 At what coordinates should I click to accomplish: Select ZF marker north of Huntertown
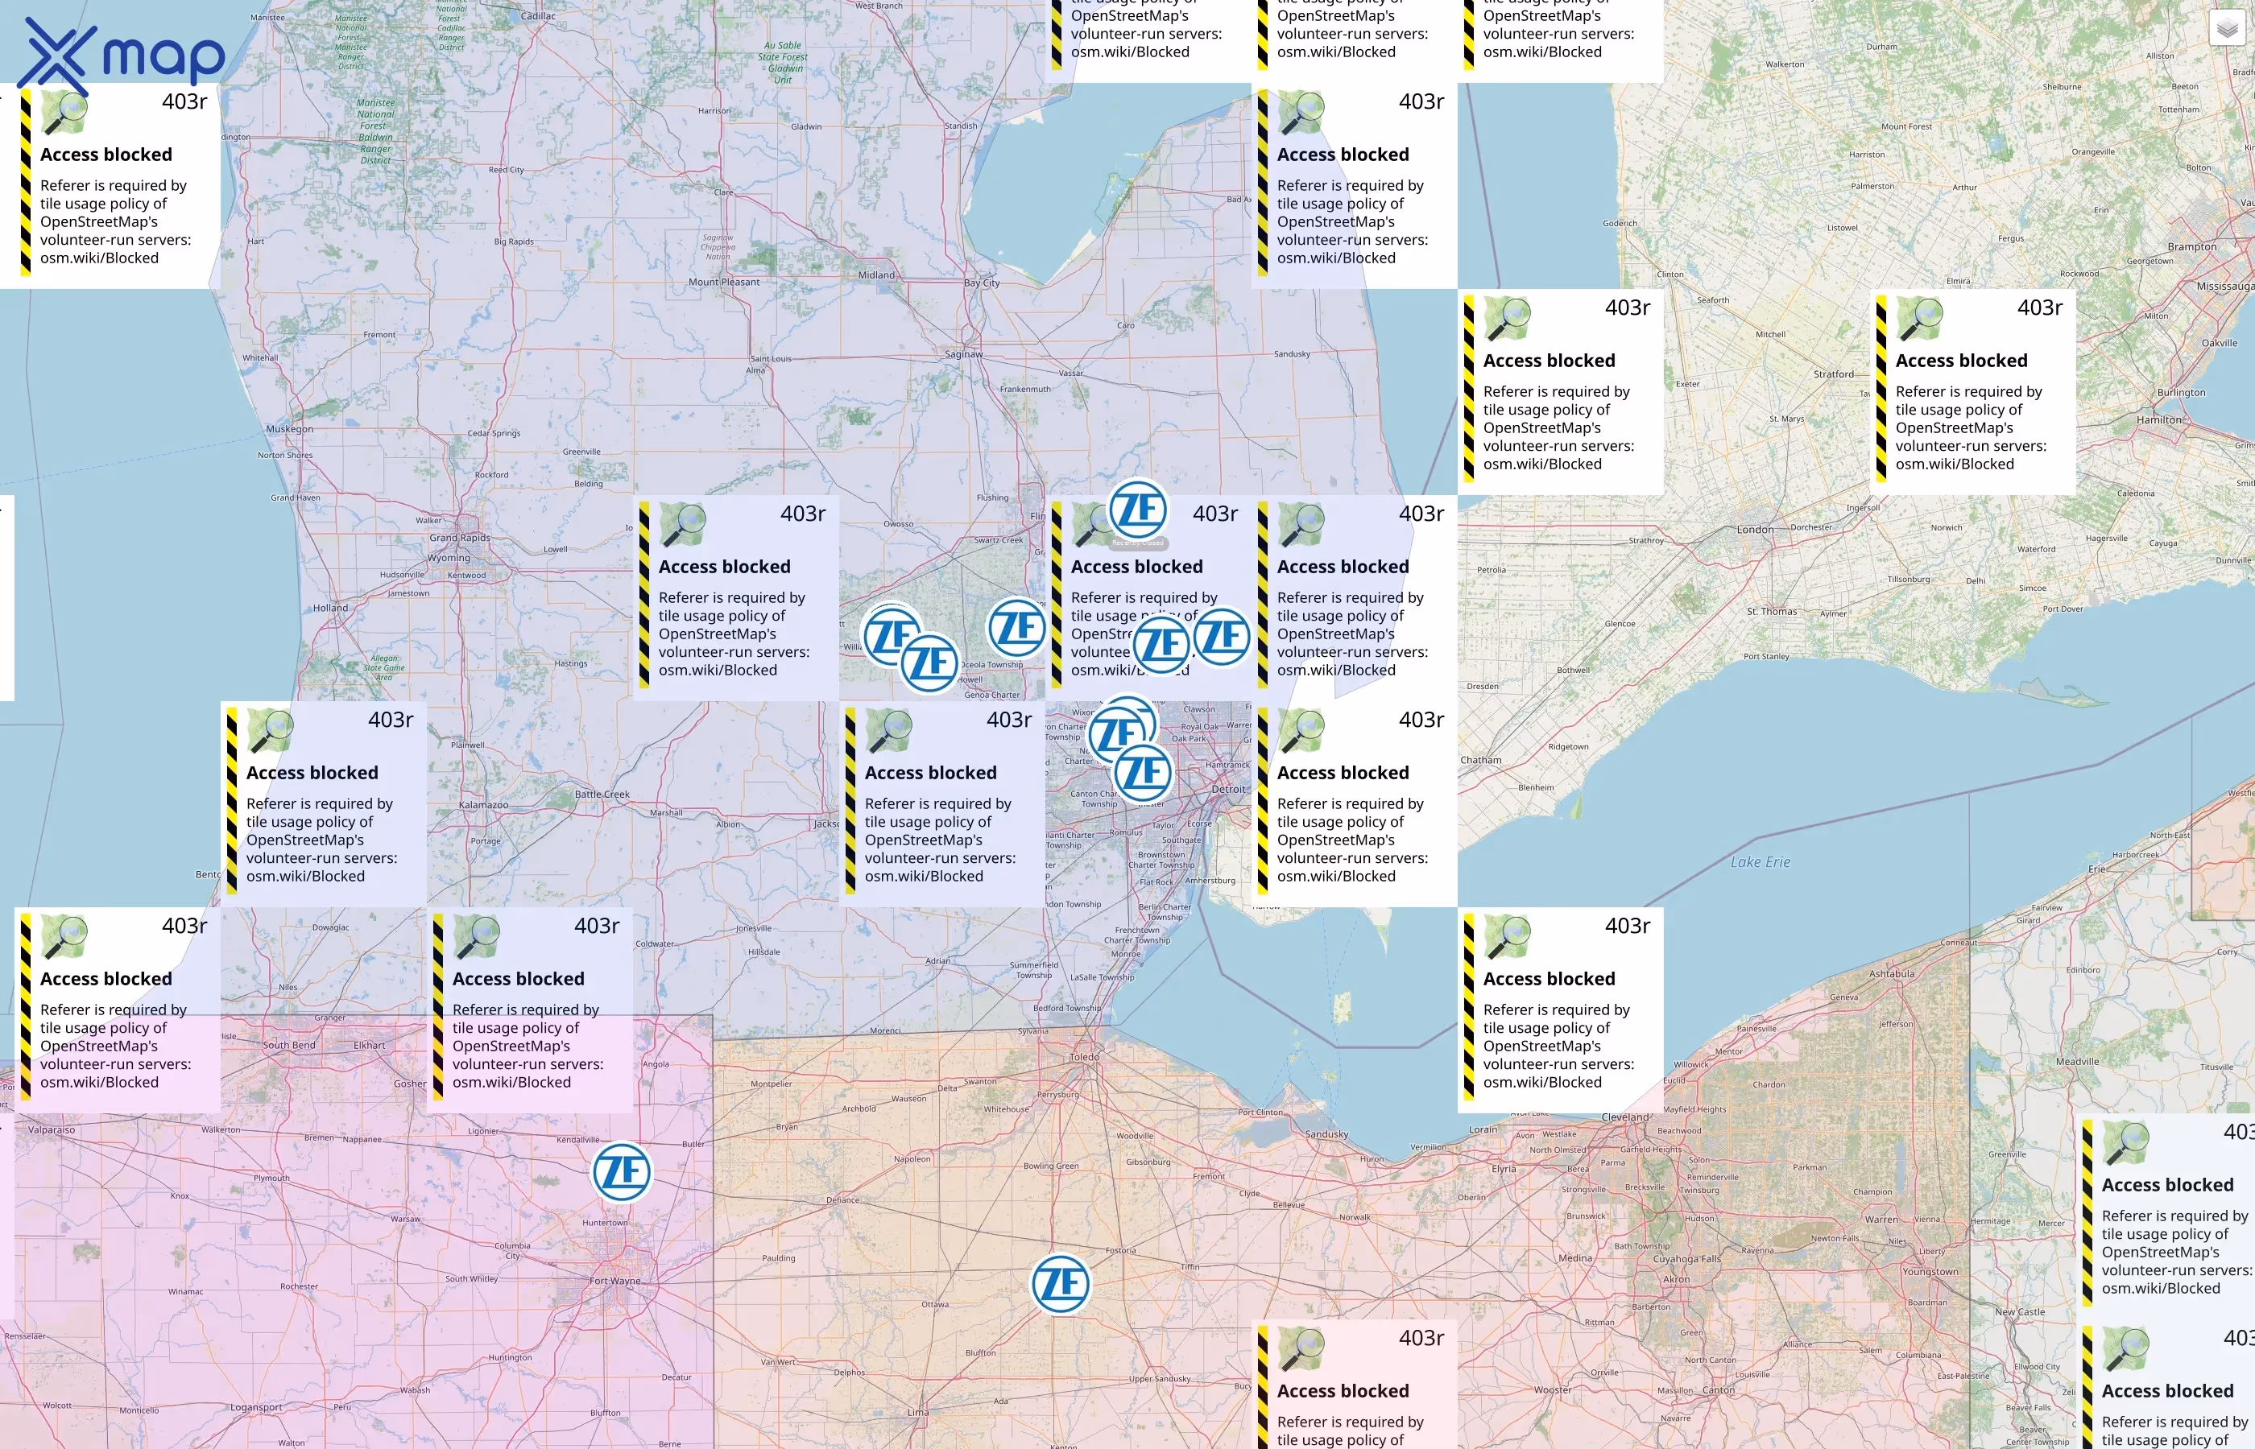622,1172
